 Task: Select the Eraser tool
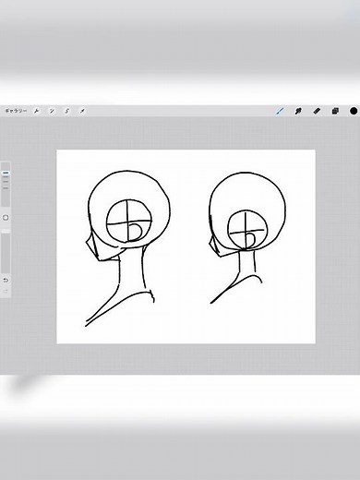(317, 111)
